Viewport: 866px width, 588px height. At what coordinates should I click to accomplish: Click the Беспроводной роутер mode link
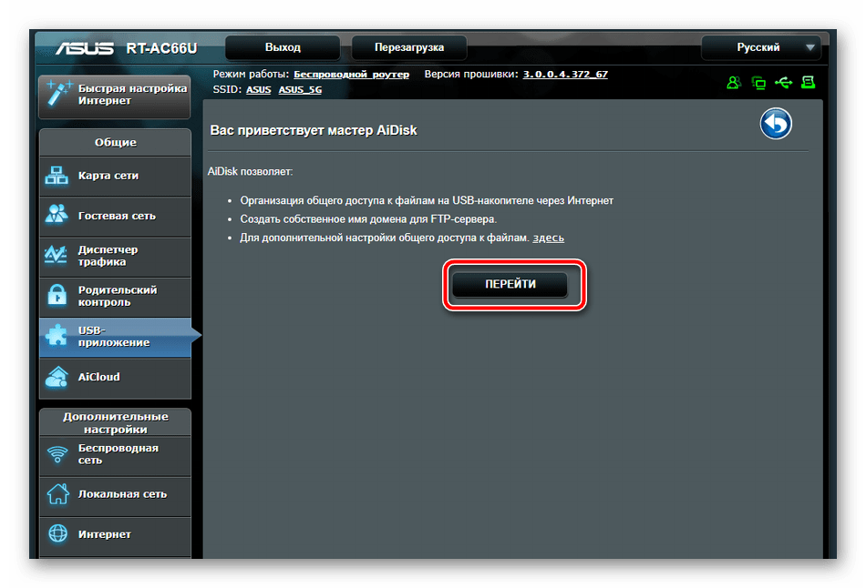coord(351,75)
